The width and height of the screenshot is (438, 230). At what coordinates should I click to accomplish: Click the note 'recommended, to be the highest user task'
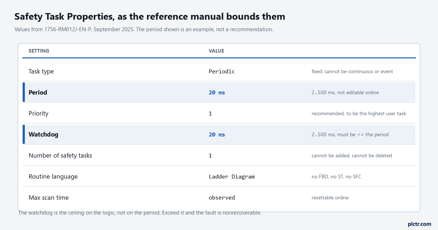tap(359, 114)
